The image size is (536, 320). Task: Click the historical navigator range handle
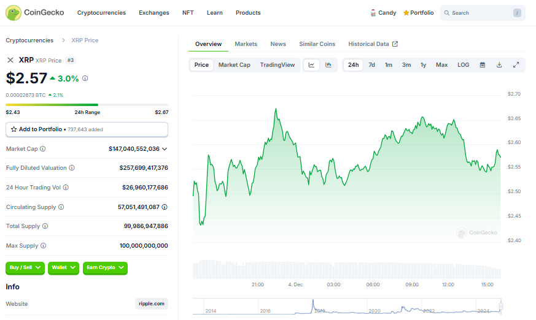point(501,306)
